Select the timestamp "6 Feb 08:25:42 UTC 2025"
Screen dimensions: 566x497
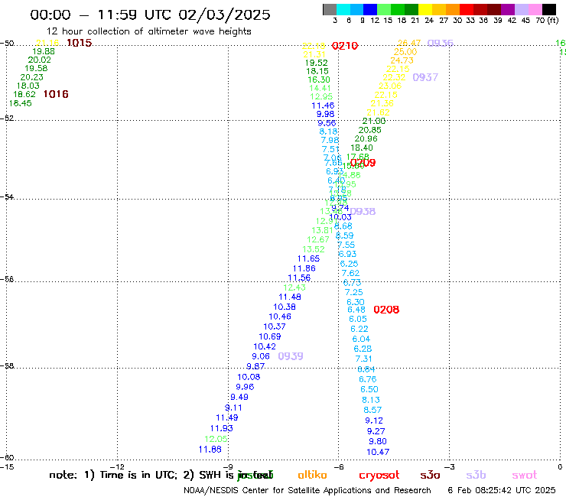point(502,490)
